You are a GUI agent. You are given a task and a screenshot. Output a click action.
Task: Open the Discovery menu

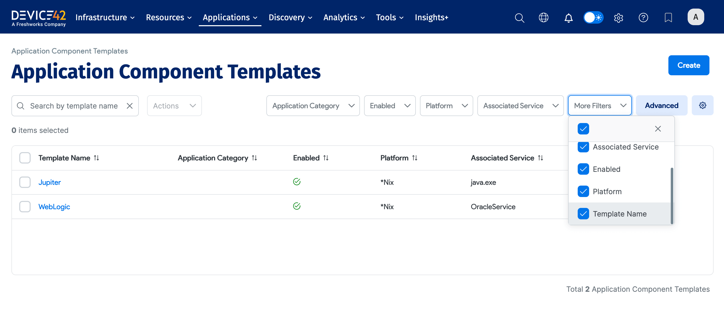290,17
